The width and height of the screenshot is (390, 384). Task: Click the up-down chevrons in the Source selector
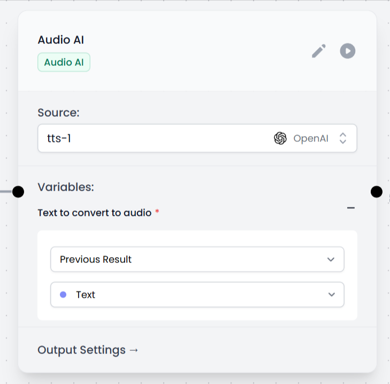(343, 138)
